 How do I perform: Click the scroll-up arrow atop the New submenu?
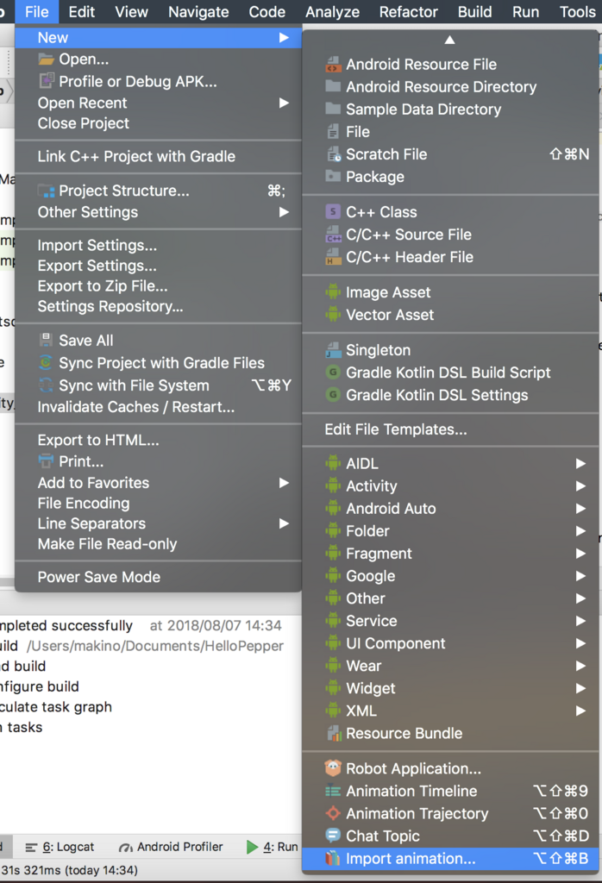point(449,40)
